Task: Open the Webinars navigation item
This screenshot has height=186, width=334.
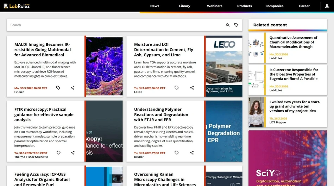Action: [214, 6]
